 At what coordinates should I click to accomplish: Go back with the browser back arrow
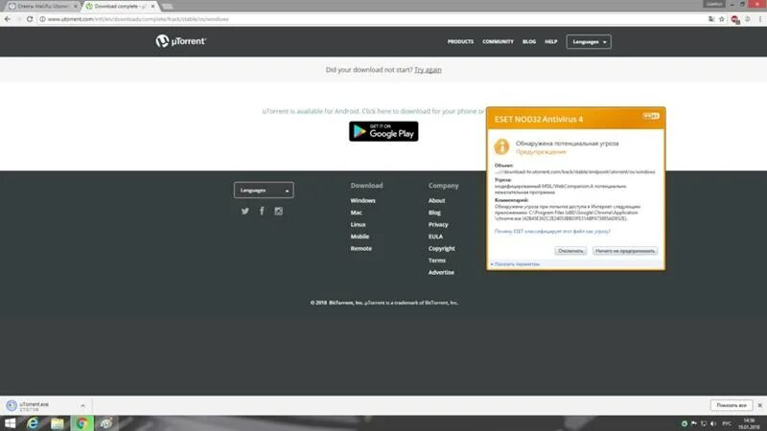7,19
